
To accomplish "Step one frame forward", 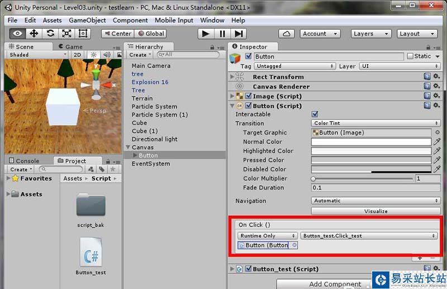I will (x=239, y=33).
